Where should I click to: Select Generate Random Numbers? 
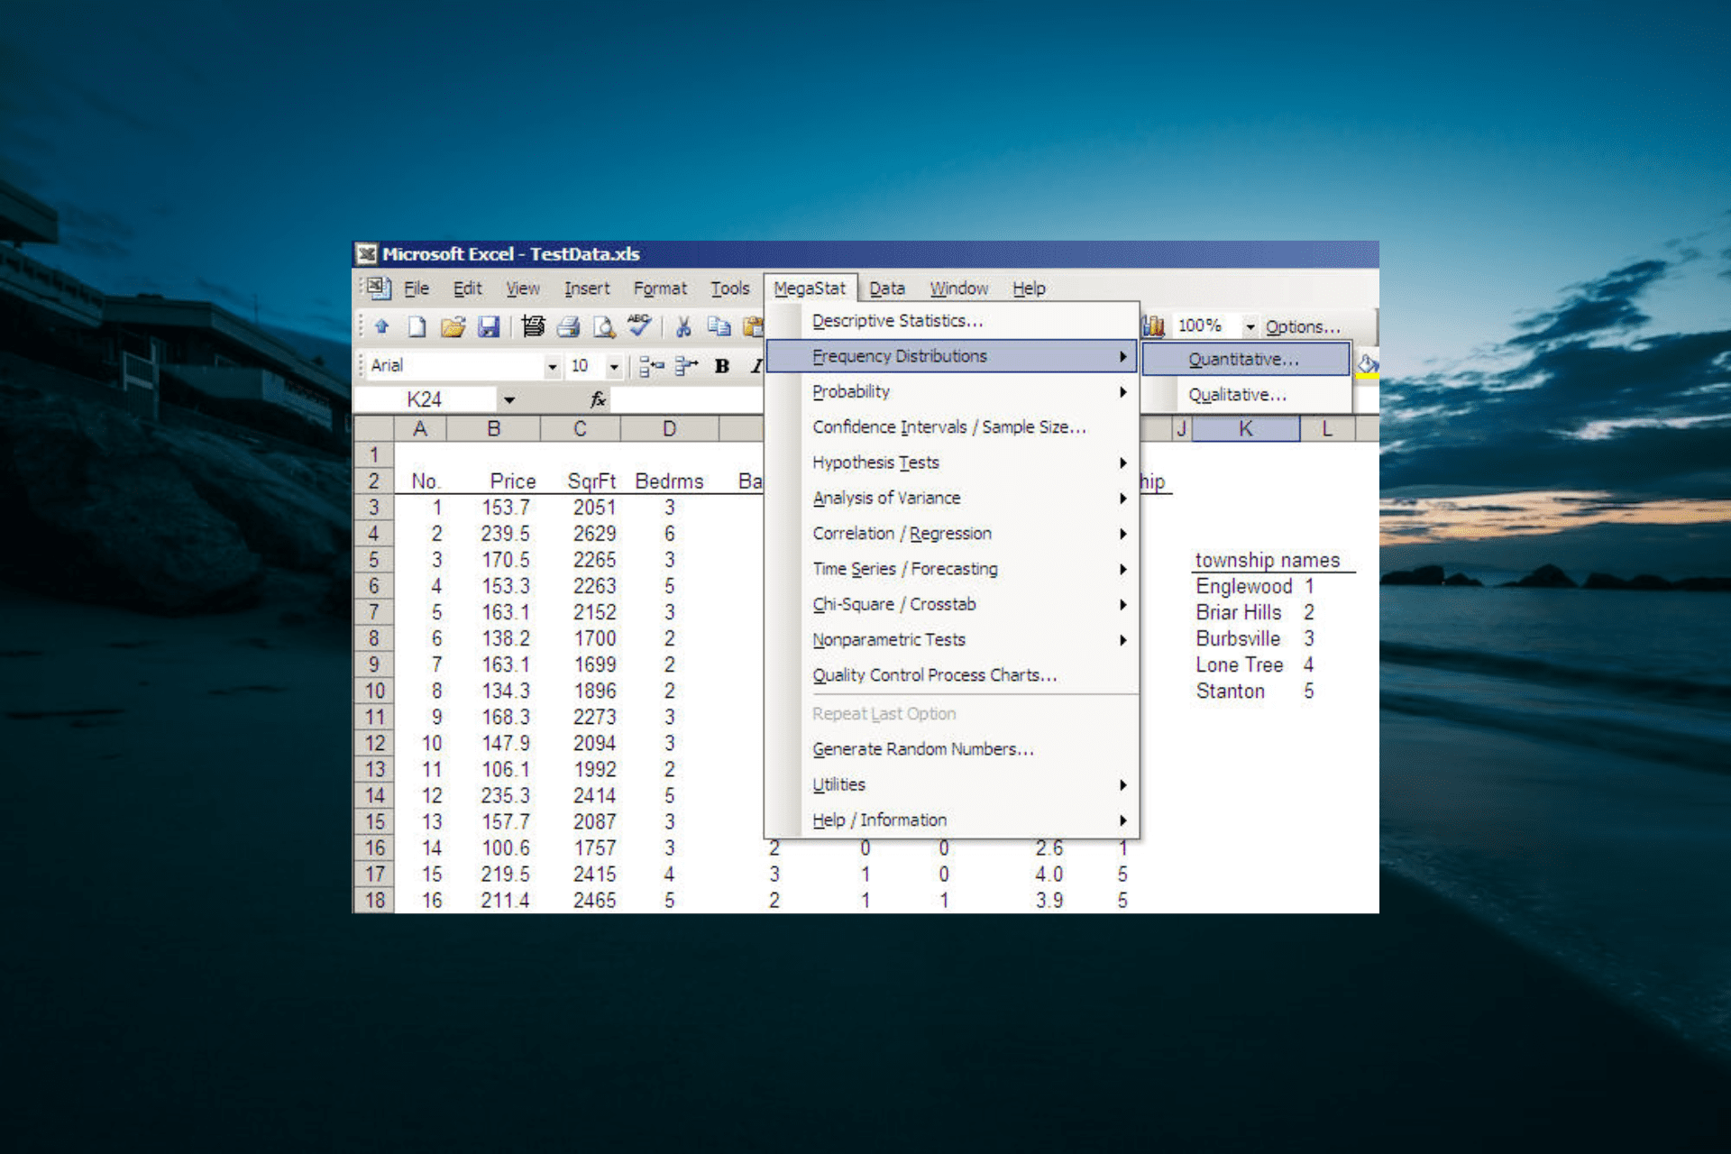tap(951, 749)
